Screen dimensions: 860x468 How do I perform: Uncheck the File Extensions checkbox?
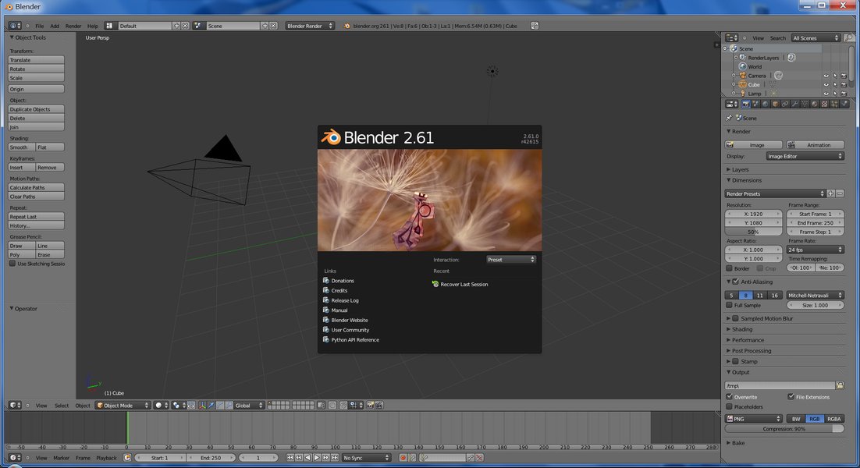(791, 397)
